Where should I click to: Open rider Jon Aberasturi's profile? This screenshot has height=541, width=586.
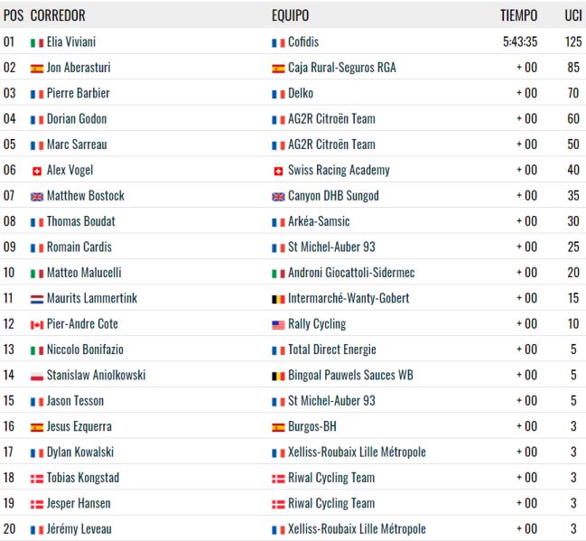pyautogui.click(x=79, y=68)
